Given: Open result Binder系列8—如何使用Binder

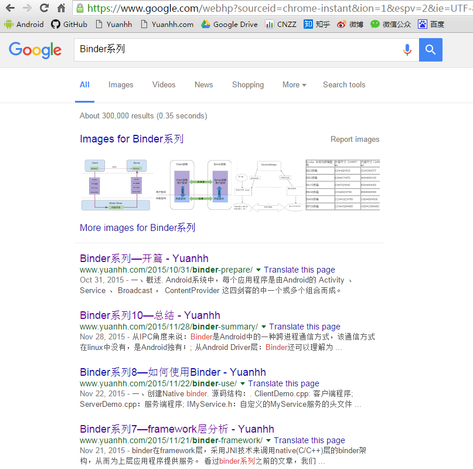Looking at the screenshot, I should pyautogui.click(x=173, y=372).
